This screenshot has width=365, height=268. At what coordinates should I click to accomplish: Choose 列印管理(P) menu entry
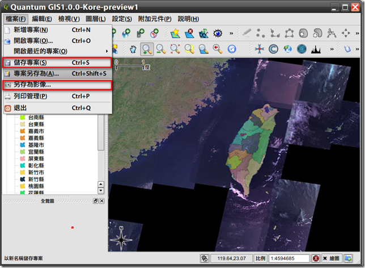pos(57,96)
